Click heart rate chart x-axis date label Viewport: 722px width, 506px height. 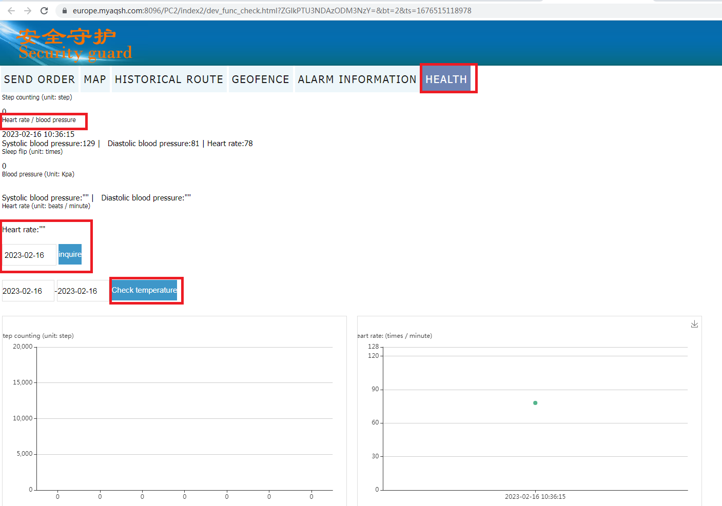click(x=535, y=497)
